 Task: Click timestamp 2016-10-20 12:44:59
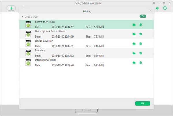point(63,36)
